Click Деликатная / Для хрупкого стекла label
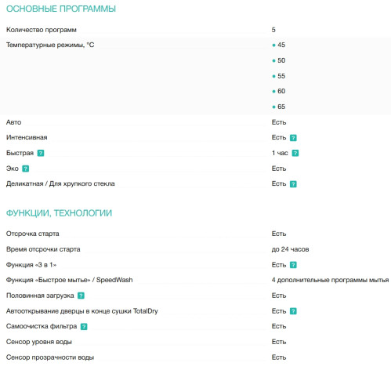 click(60, 183)
